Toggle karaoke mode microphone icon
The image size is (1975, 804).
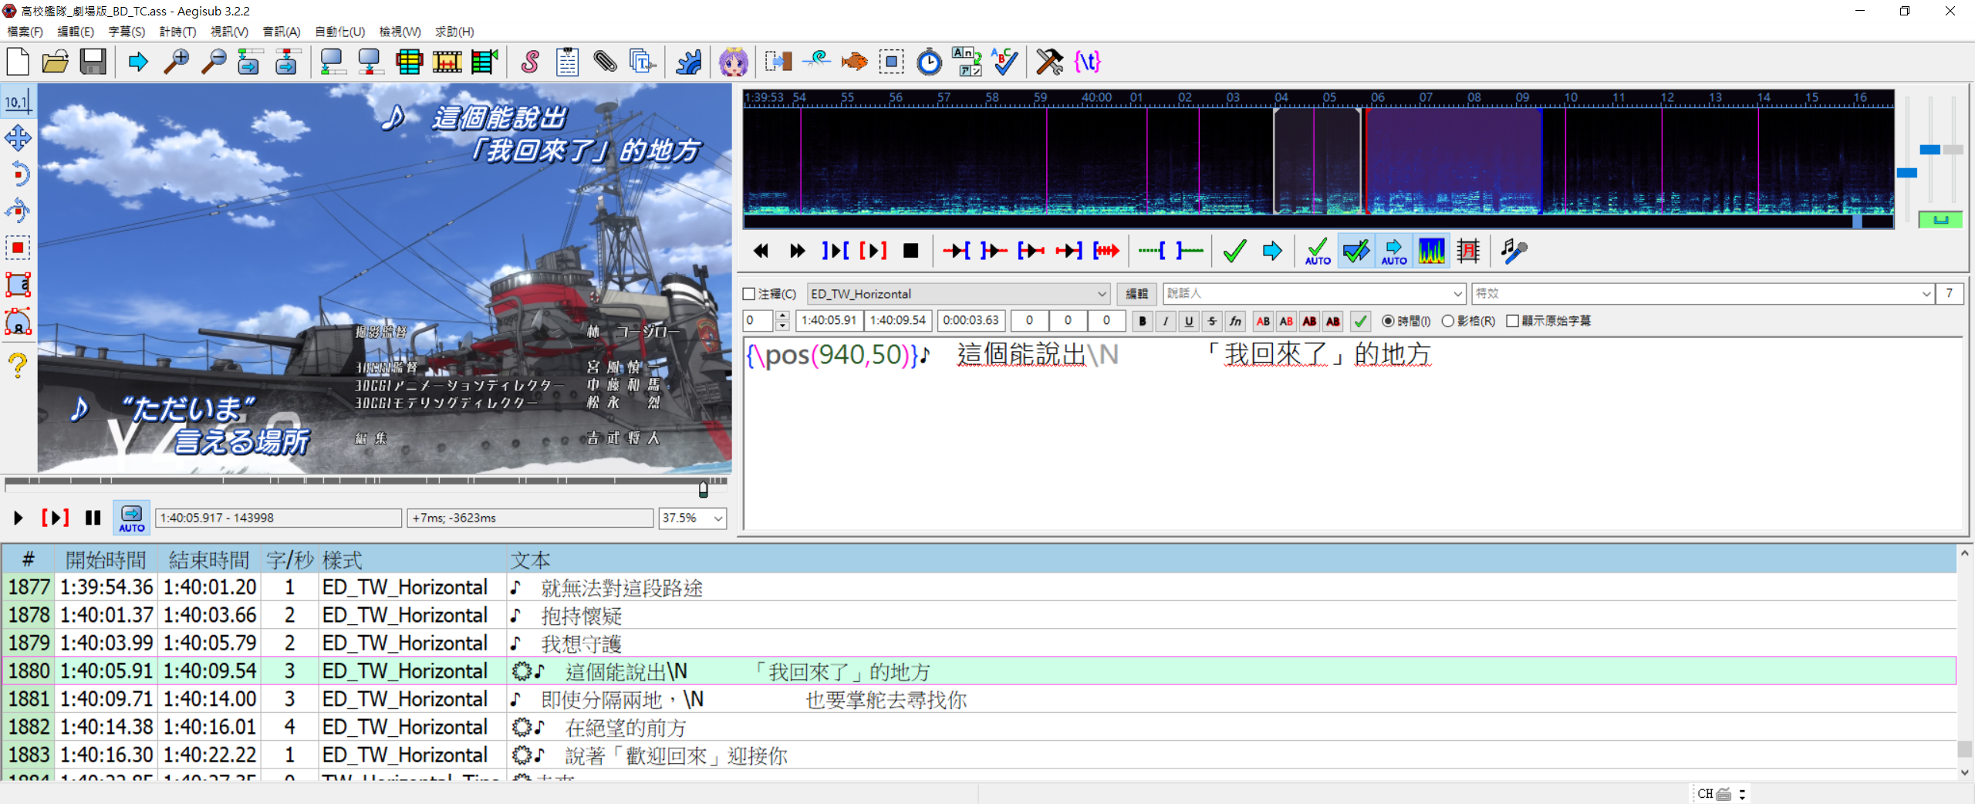(x=1514, y=251)
